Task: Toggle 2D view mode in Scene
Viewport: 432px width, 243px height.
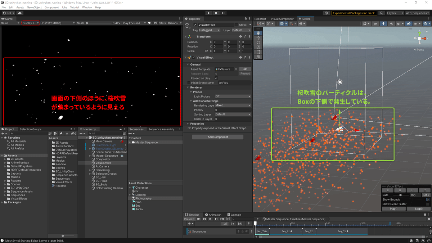Action: click(375, 23)
